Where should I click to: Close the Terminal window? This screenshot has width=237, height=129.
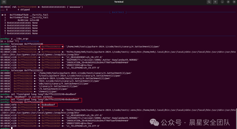[x=233, y=2]
